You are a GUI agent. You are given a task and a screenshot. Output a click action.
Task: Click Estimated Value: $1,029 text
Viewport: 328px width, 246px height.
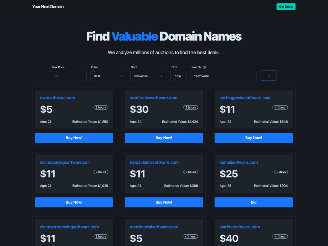point(90,186)
